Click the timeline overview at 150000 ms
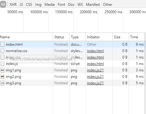This screenshot has width=146, height=114. click(64, 12)
